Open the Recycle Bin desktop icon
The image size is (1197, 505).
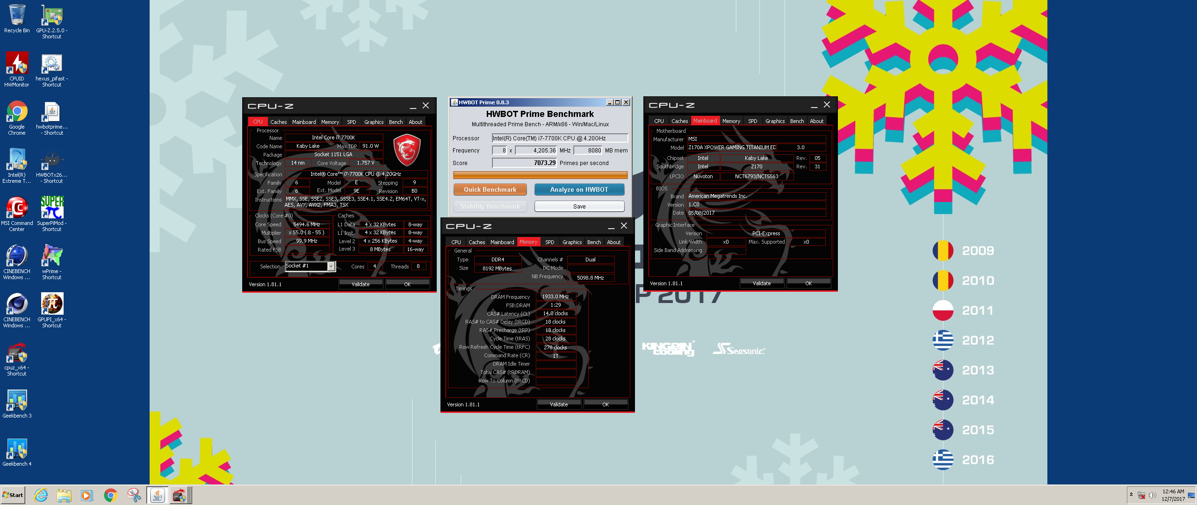17,19
